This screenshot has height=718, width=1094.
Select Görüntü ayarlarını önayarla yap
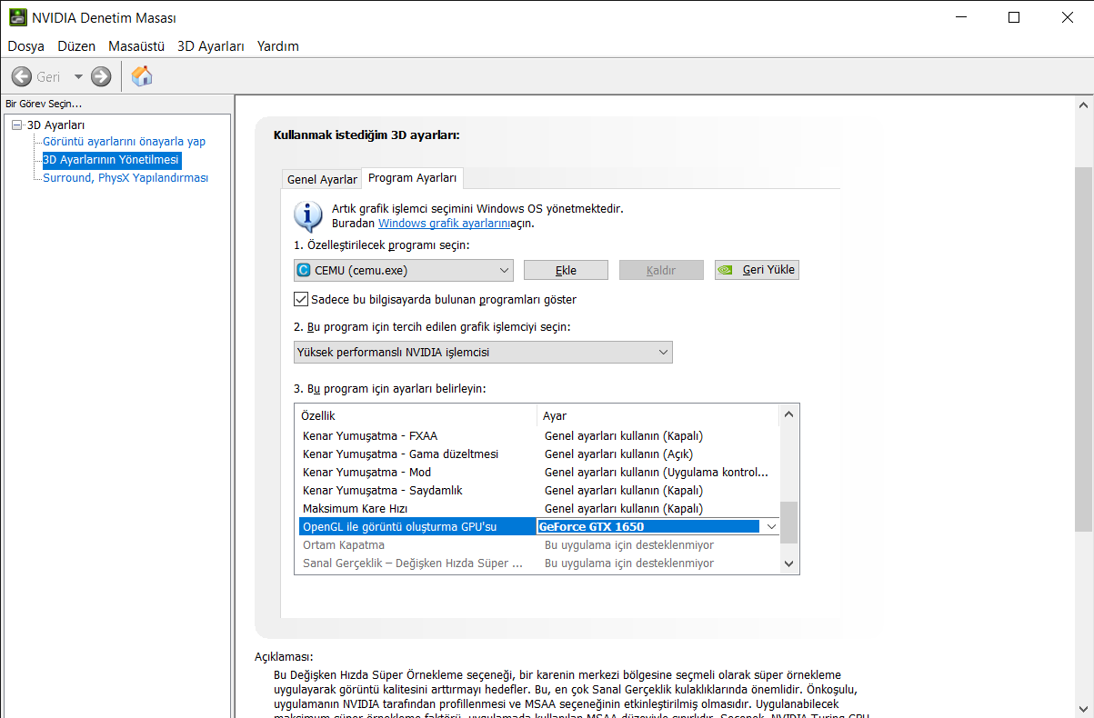[125, 141]
